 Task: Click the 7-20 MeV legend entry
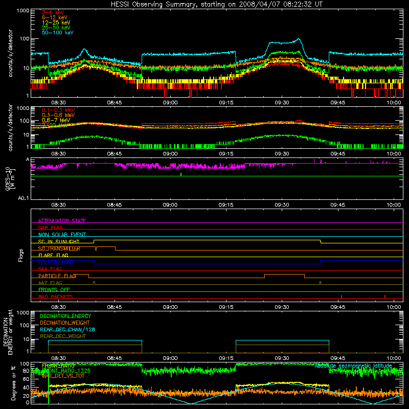(x=55, y=125)
